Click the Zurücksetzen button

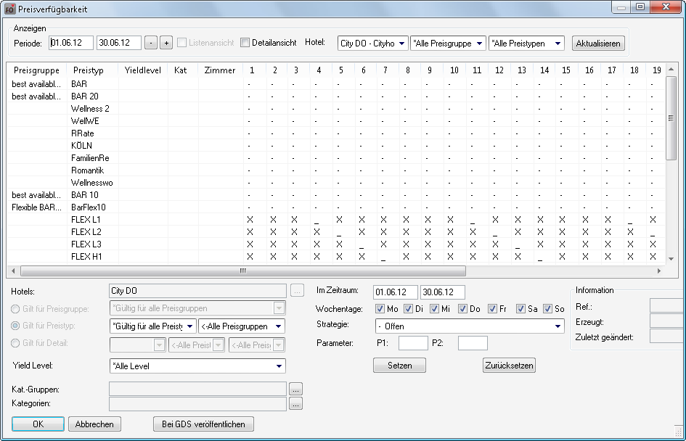tap(510, 366)
